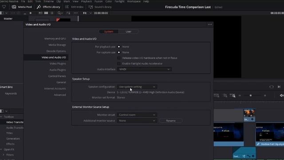The image size is (284, 160).
Task: Open the Advanced settings section
Action: [60, 95]
